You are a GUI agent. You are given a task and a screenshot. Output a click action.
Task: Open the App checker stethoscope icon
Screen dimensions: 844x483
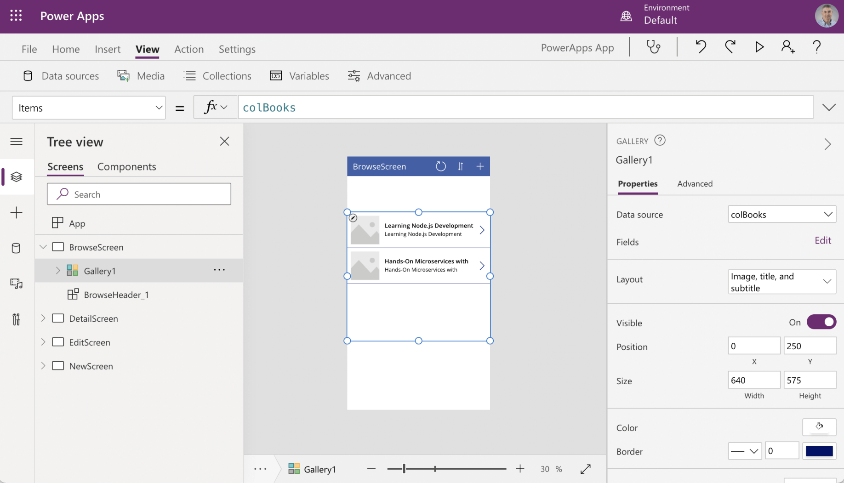point(653,47)
